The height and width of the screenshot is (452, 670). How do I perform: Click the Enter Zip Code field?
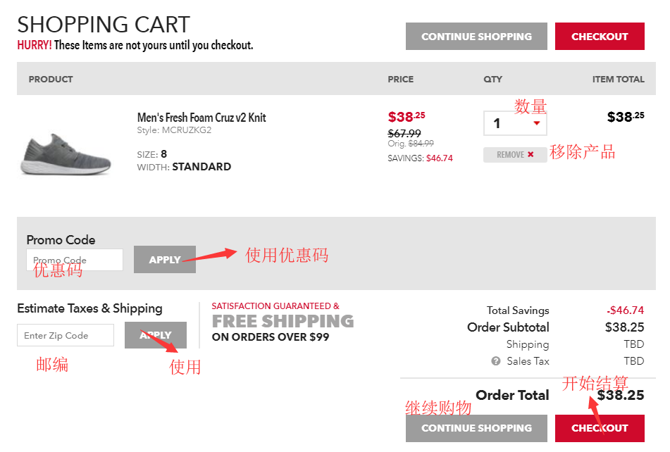pos(66,335)
